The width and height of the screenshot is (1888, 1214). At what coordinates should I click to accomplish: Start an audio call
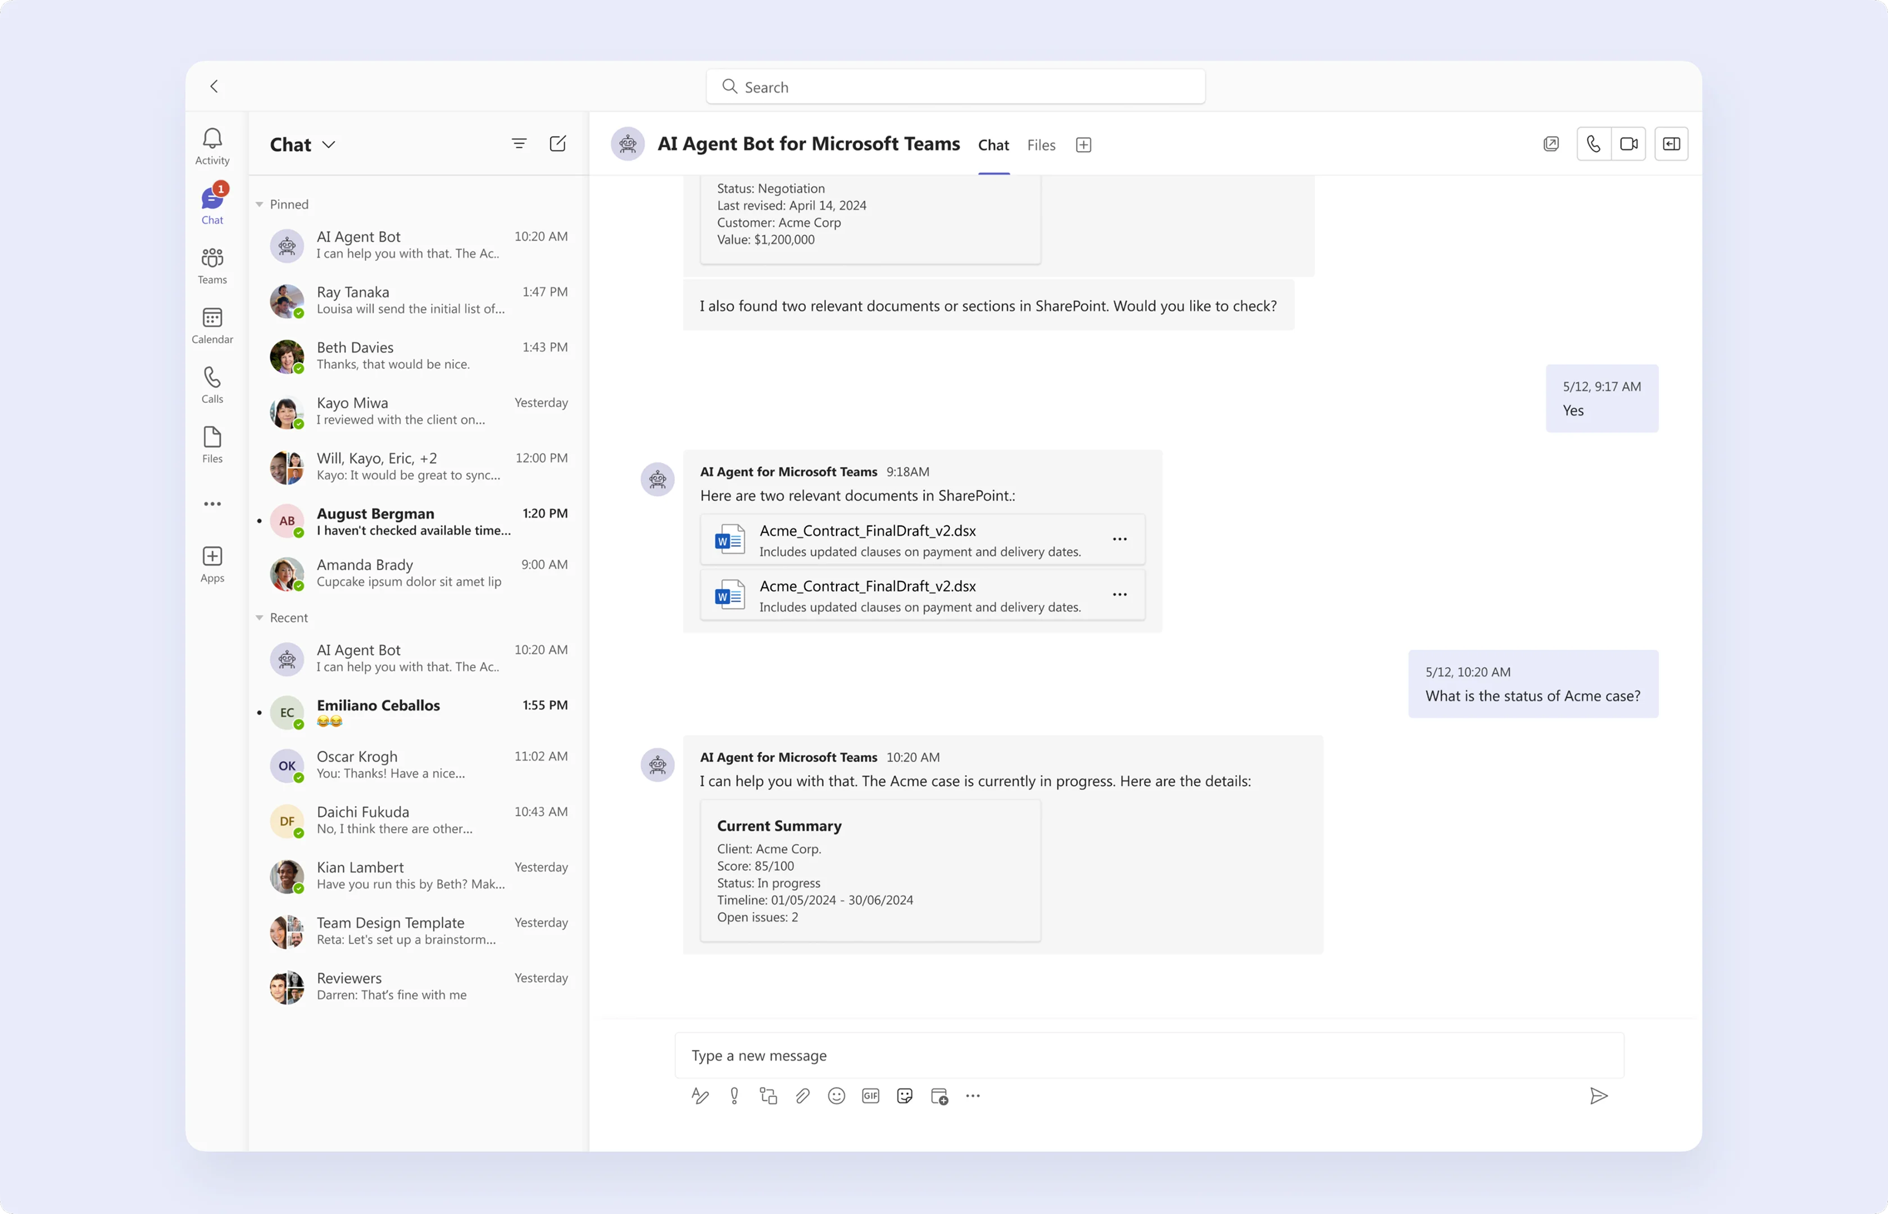tap(1594, 143)
